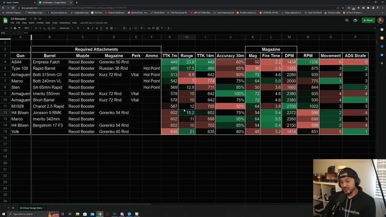Open the Extensions menu
The height and width of the screenshot is (217, 386).
coord(65,23)
